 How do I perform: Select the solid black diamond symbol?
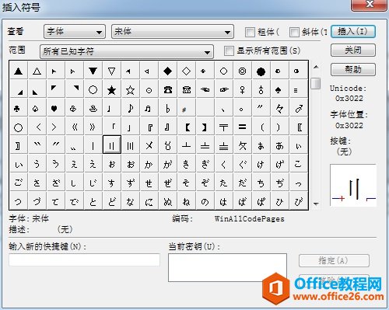point(167,71)
